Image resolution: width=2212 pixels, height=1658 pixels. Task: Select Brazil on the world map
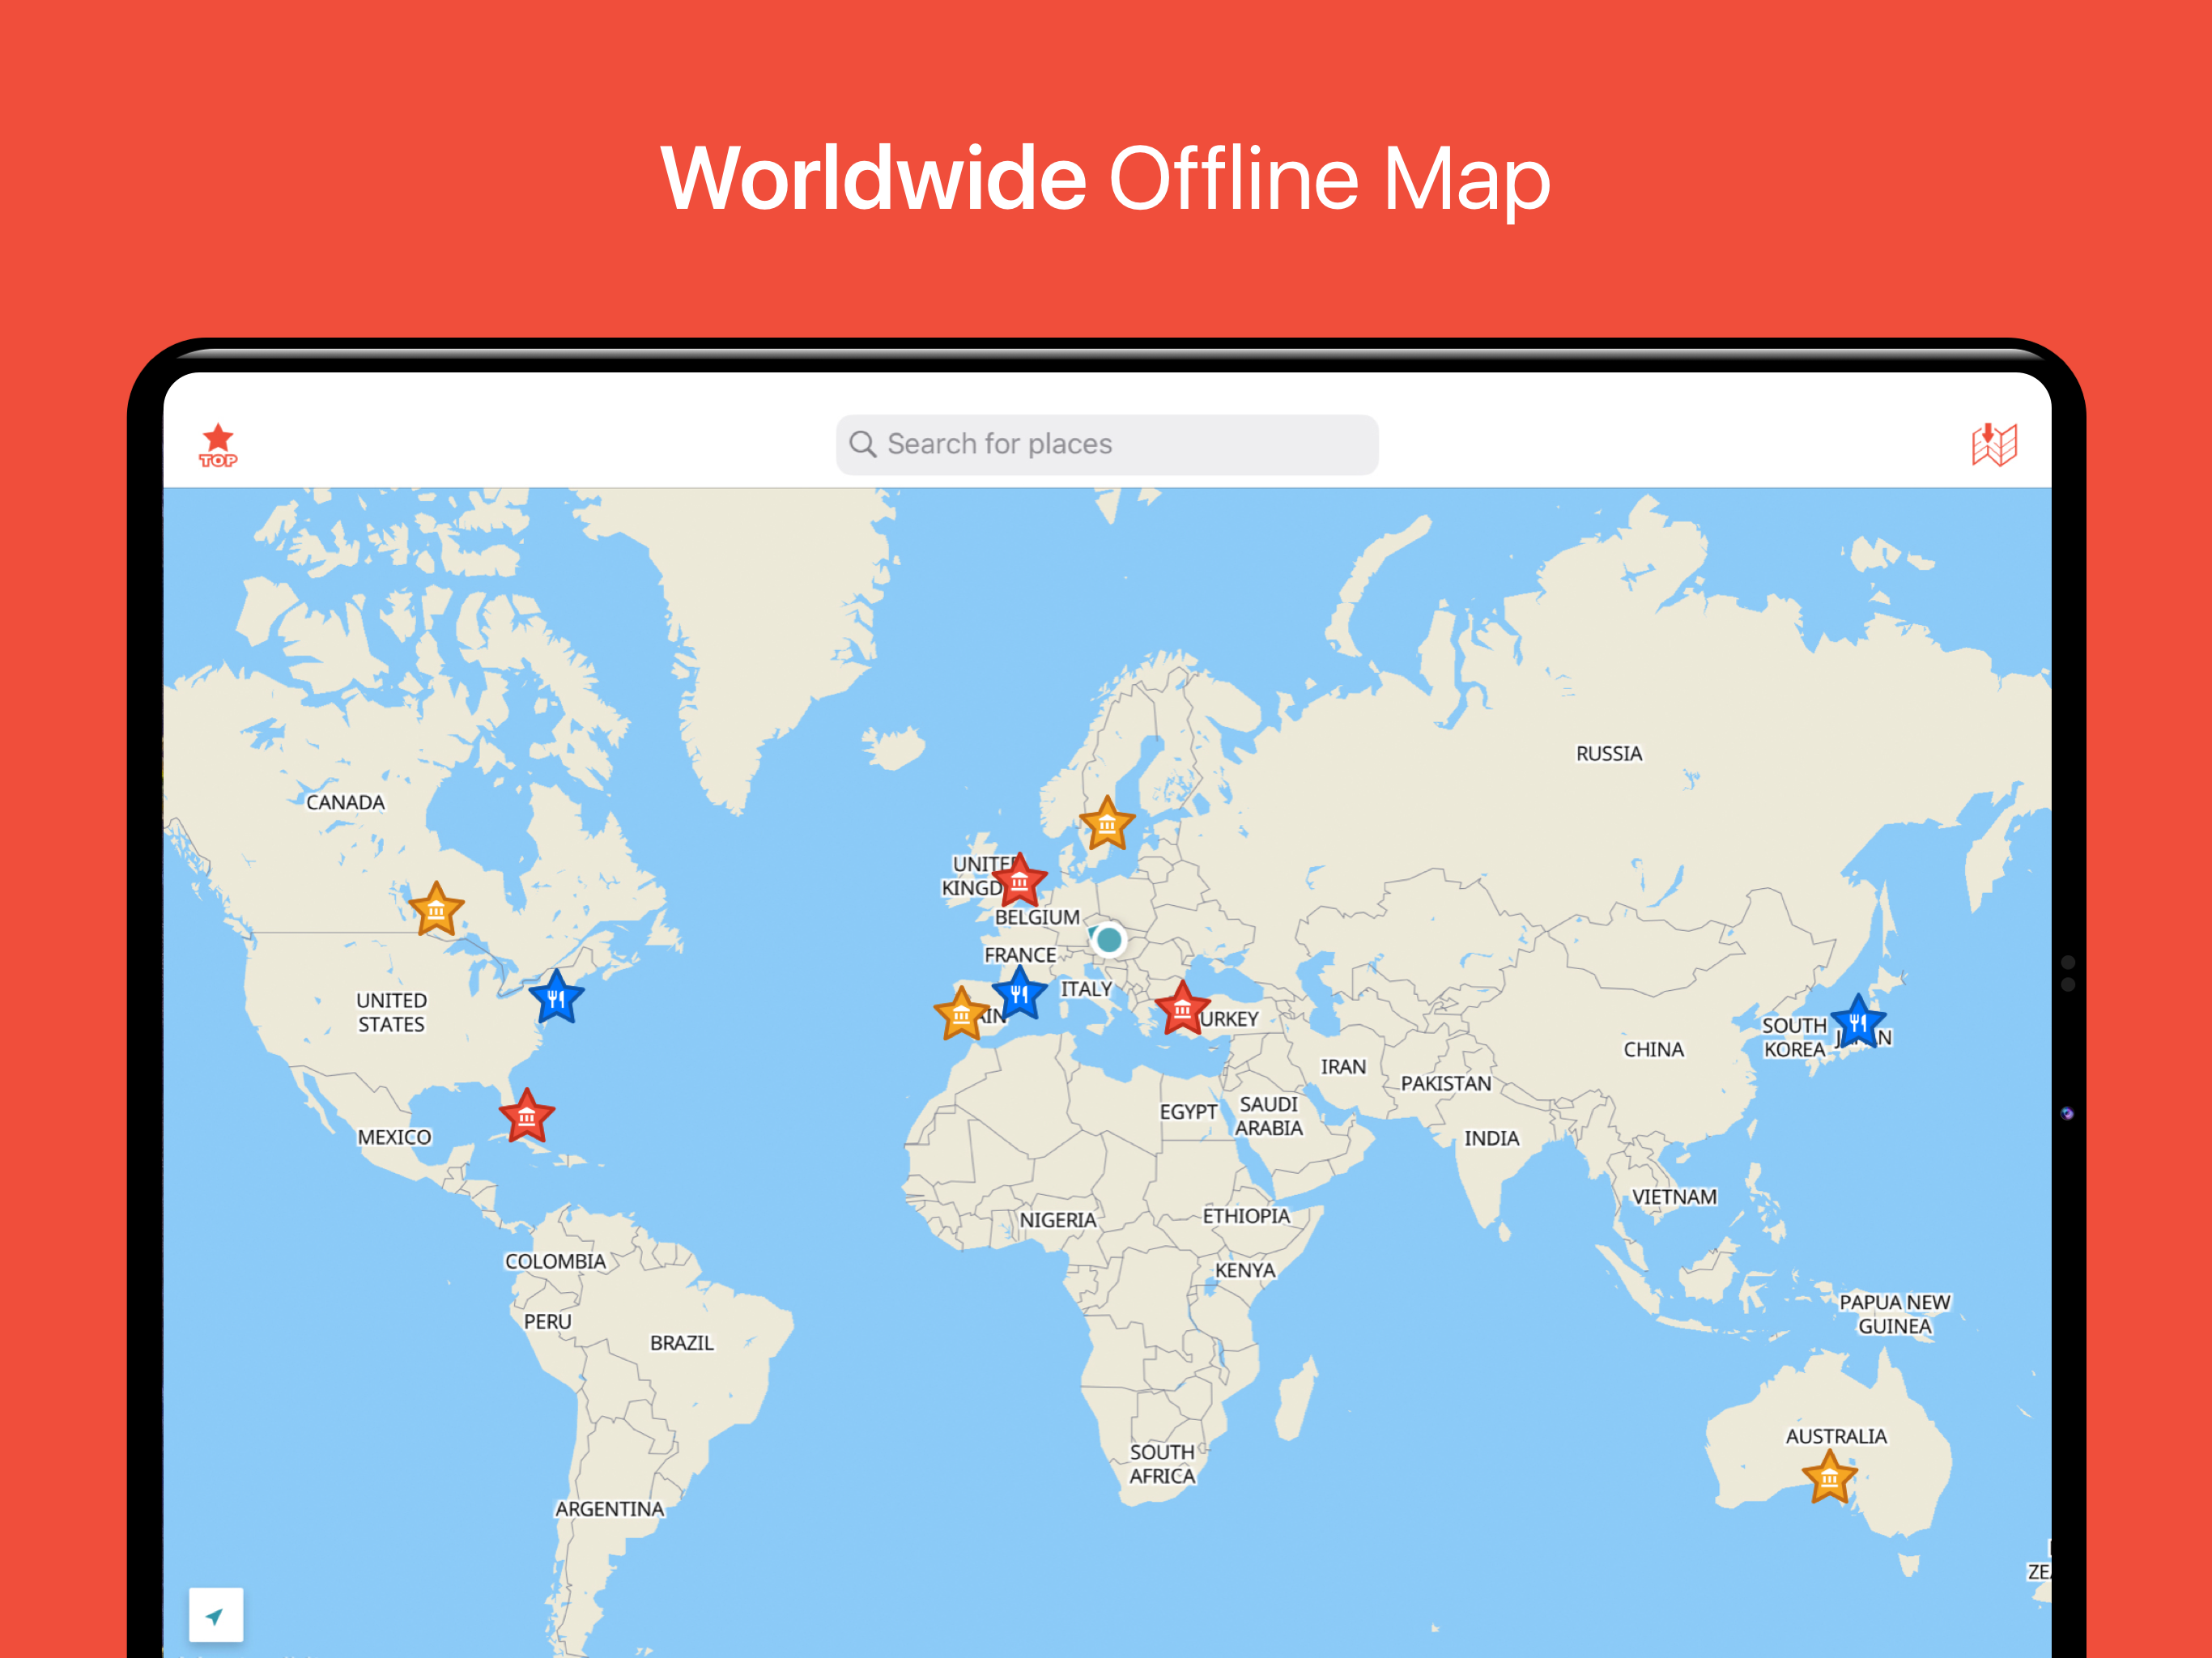[684, 1344]
